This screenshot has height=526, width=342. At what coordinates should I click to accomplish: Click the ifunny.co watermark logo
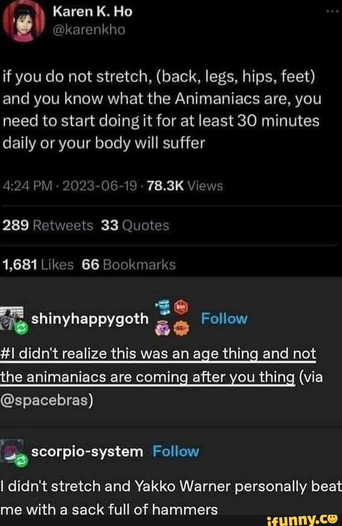(x=302, y=519)
